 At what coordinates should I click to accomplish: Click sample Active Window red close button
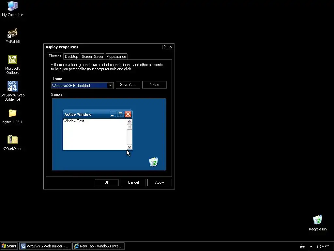coord(128,114)
